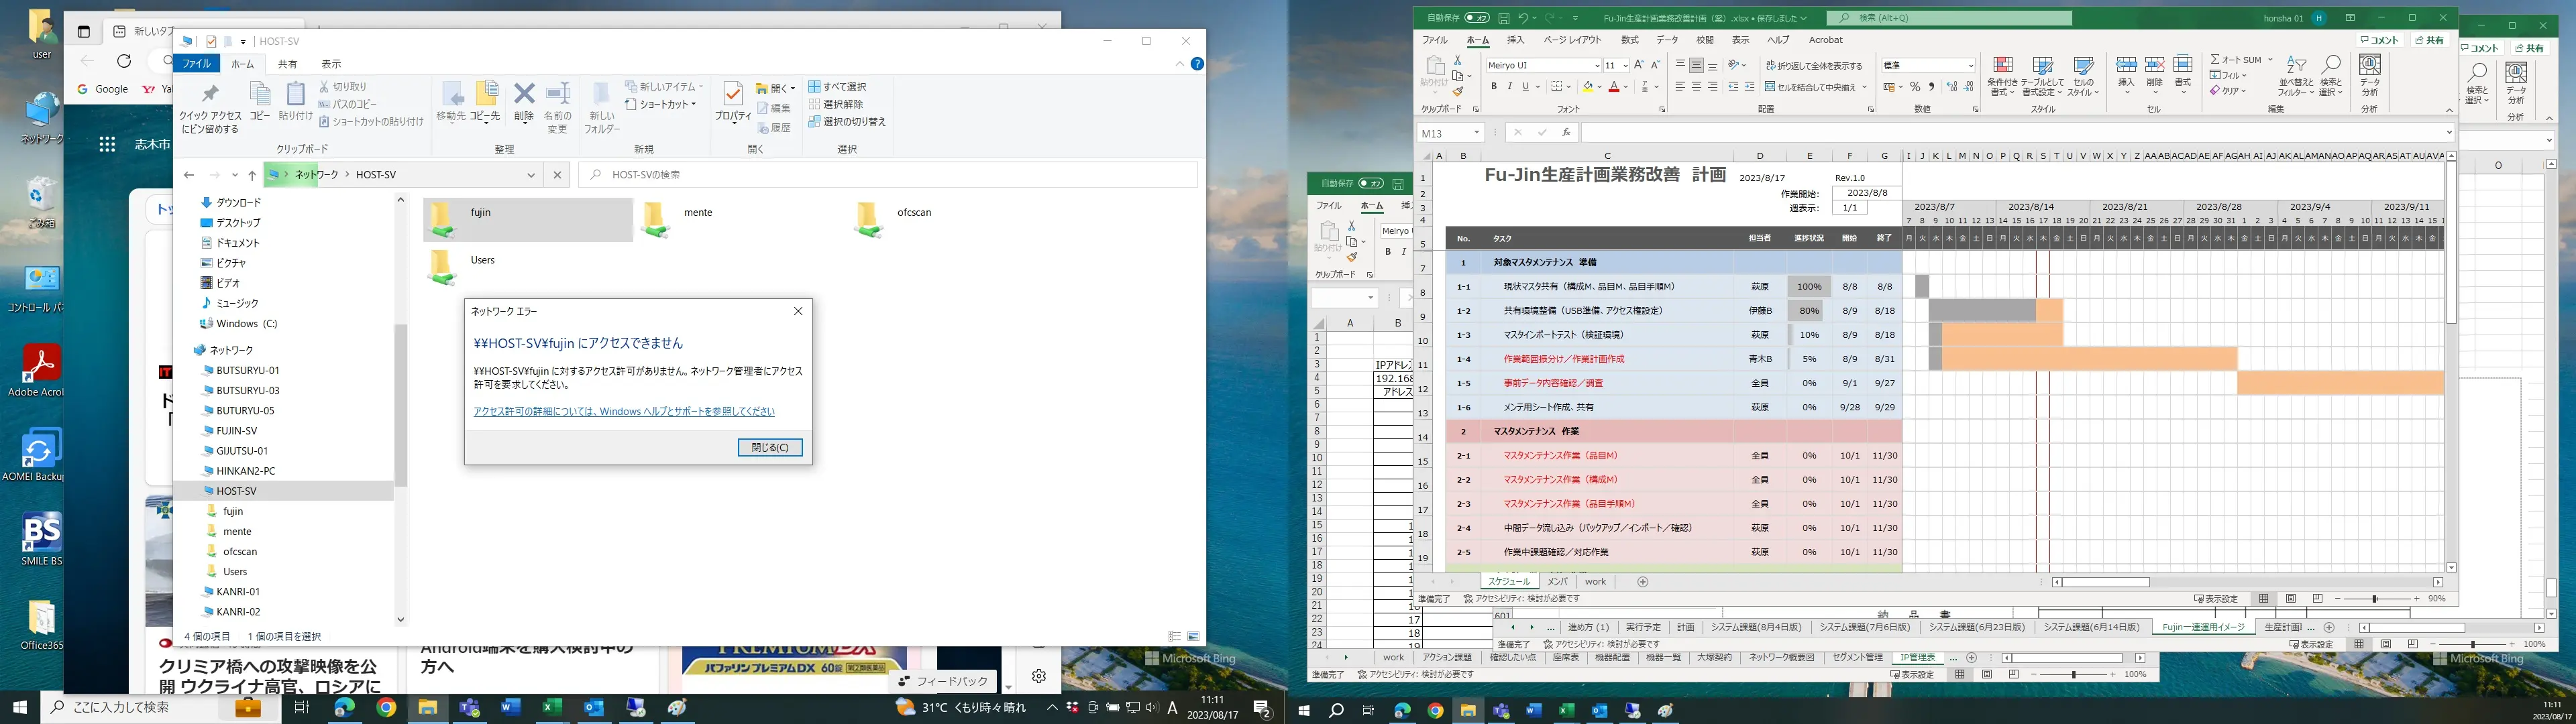The image size is (2576, 724).
Task: Click the percent style button in Excel
Action: tap(1915, 87)
